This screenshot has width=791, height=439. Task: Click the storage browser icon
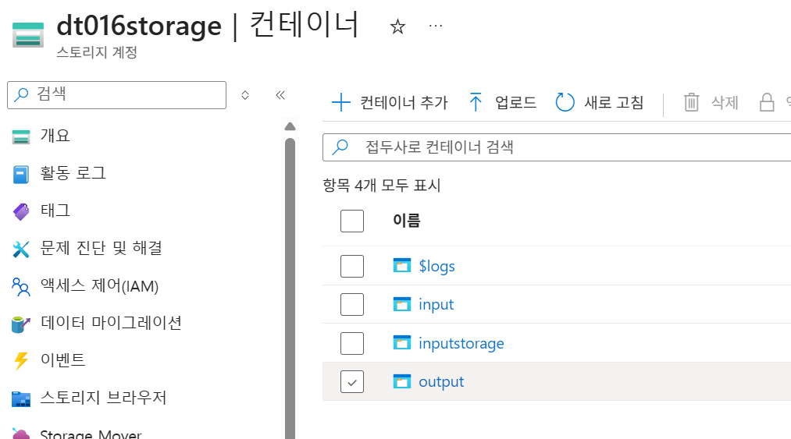coord(21,398)
